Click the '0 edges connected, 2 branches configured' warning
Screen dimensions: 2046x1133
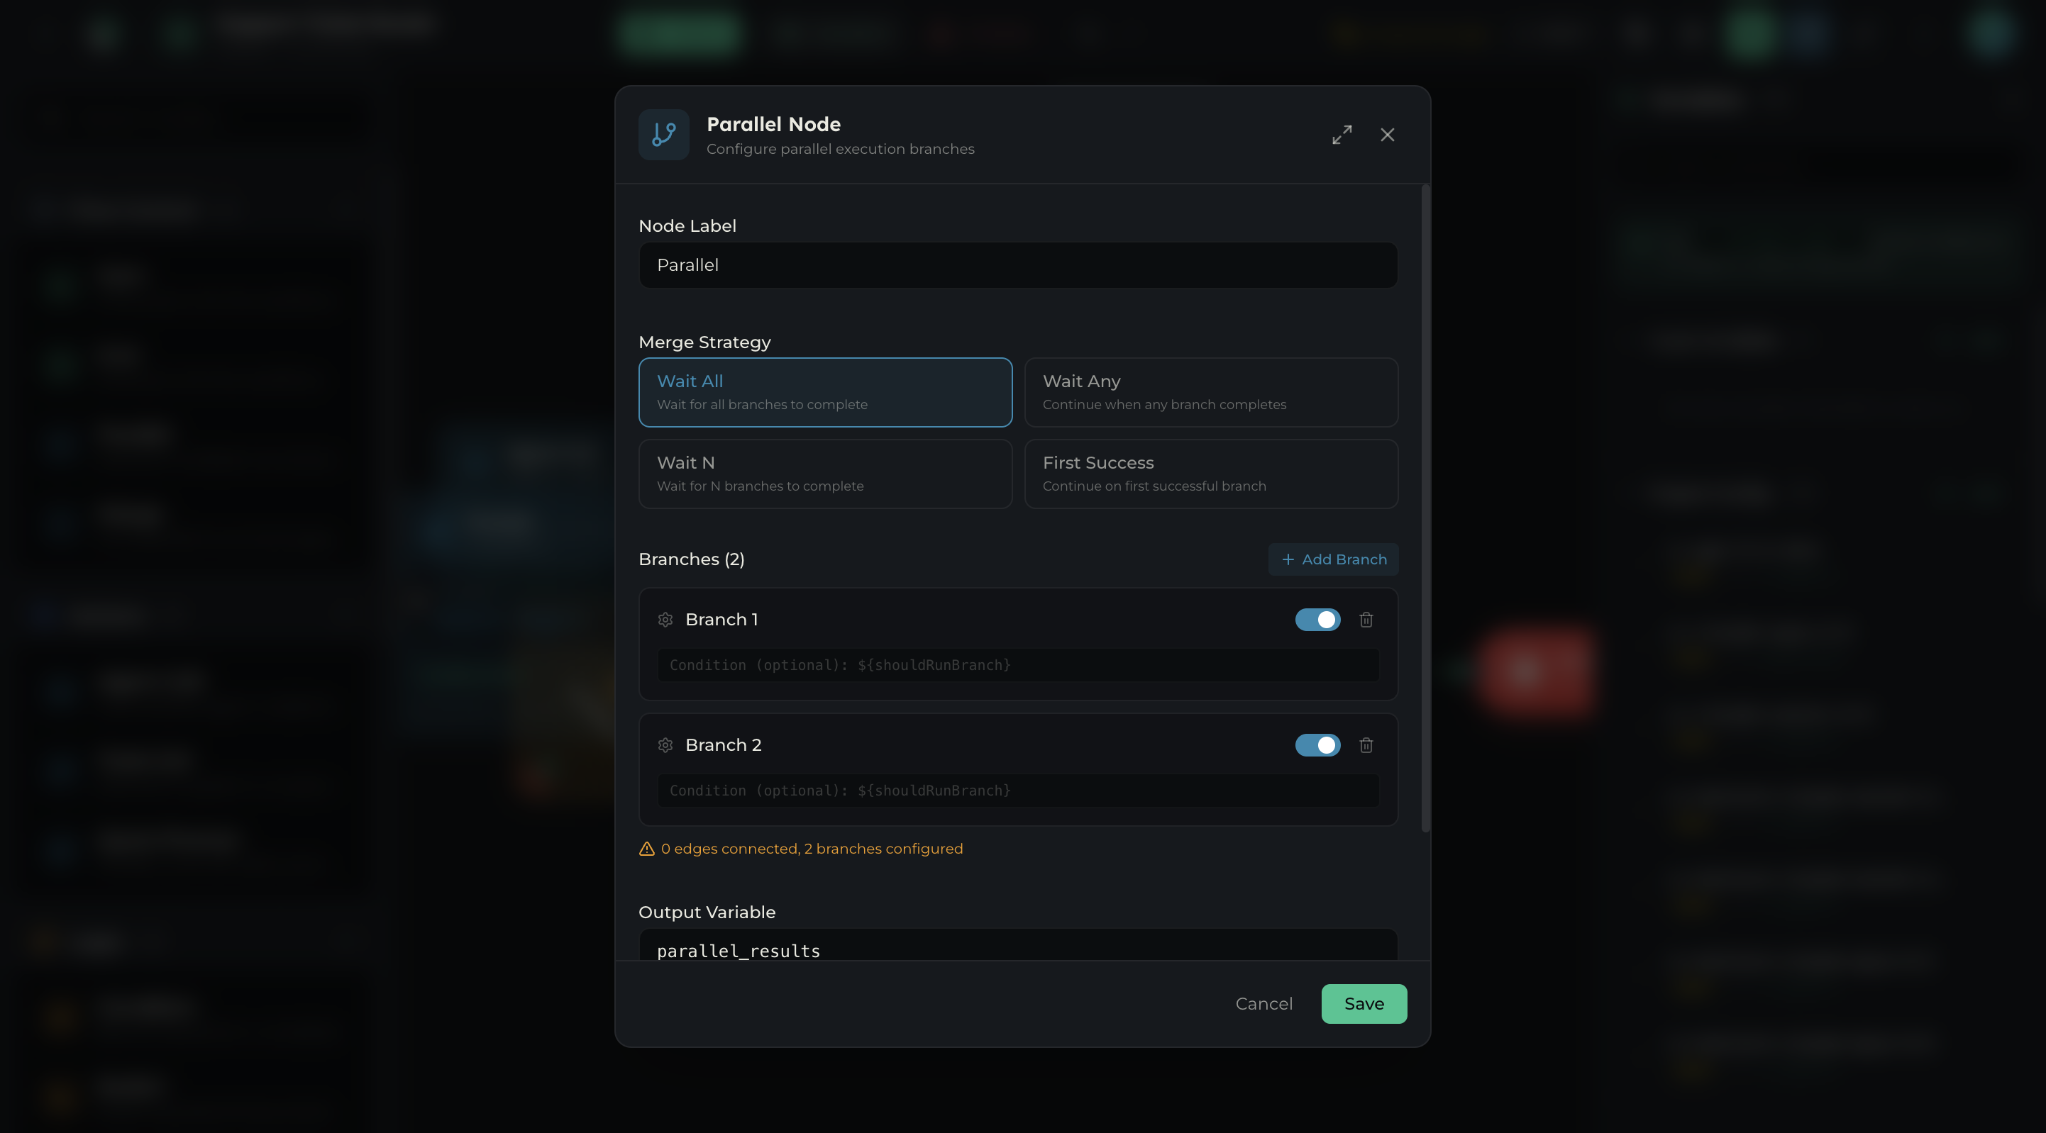coord(812,849)
